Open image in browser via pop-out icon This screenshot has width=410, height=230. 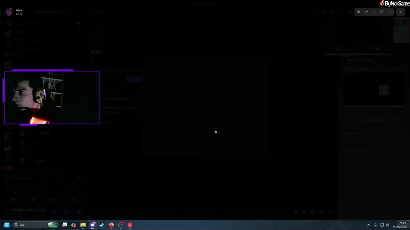click(382, 12)
